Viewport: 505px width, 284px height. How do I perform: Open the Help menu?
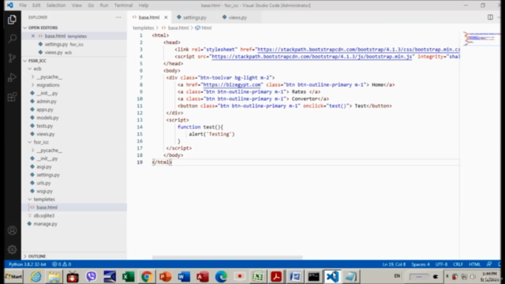(x=144, y=6)
